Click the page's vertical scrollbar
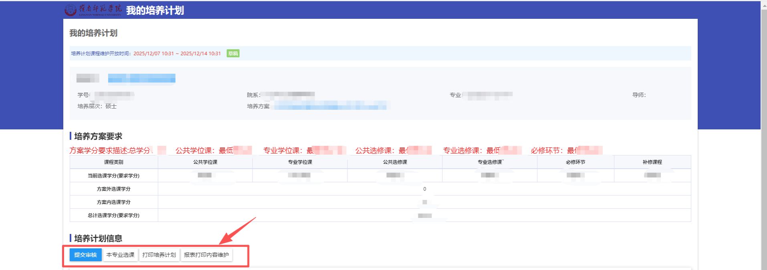The width and height of the screenshot is (767, 270). tap(764, 136)
